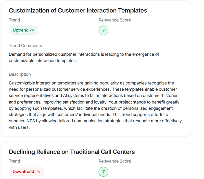Click the Description section label
Screen dimensions: 204x179
20,74
